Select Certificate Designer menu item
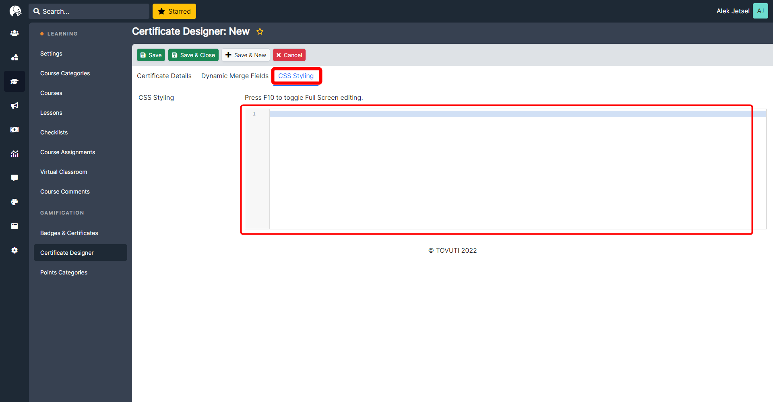Viewport: 773px width, 402px height. point(81,253)
